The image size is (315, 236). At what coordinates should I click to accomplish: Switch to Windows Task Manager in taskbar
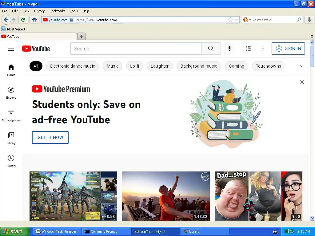click(x=57, y=231)
